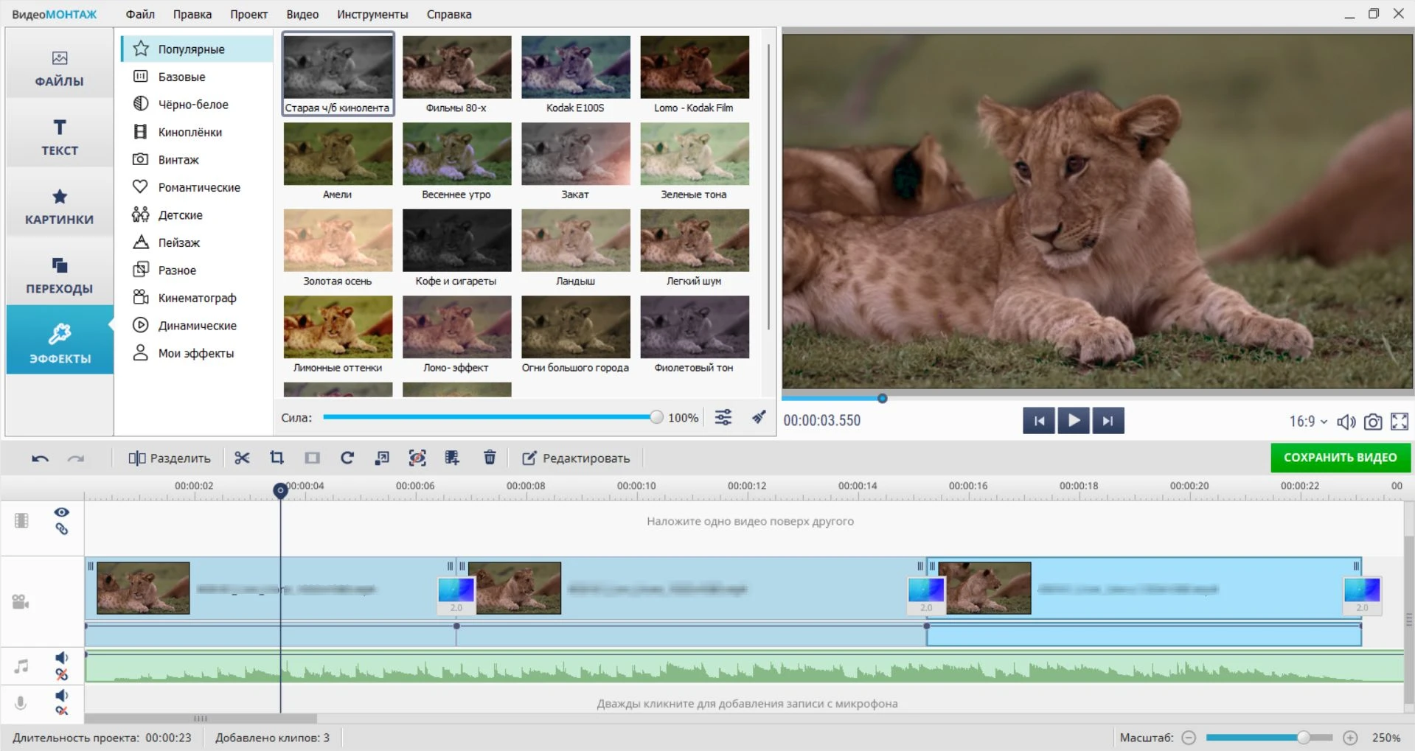The width and height of the screenshot is (1415, 751).
Task: Click the Редактировать button
Action: pos(577,458)
